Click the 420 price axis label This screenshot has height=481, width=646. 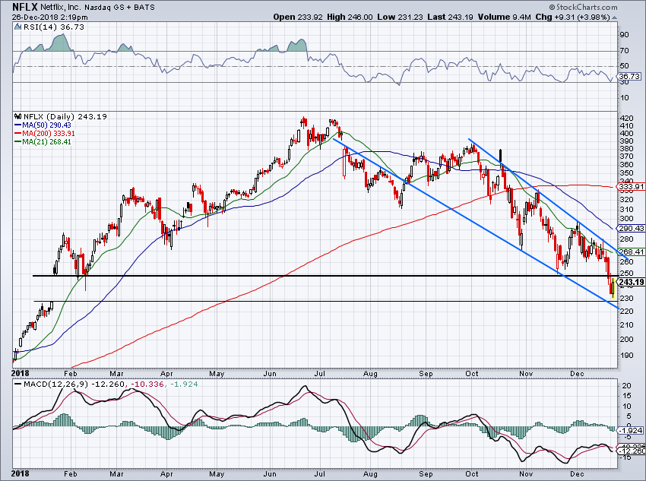tap(626, 119)
